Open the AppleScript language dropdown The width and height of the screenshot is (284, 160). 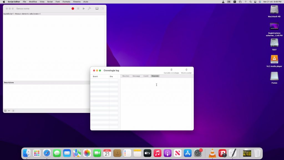pos(8,14)
